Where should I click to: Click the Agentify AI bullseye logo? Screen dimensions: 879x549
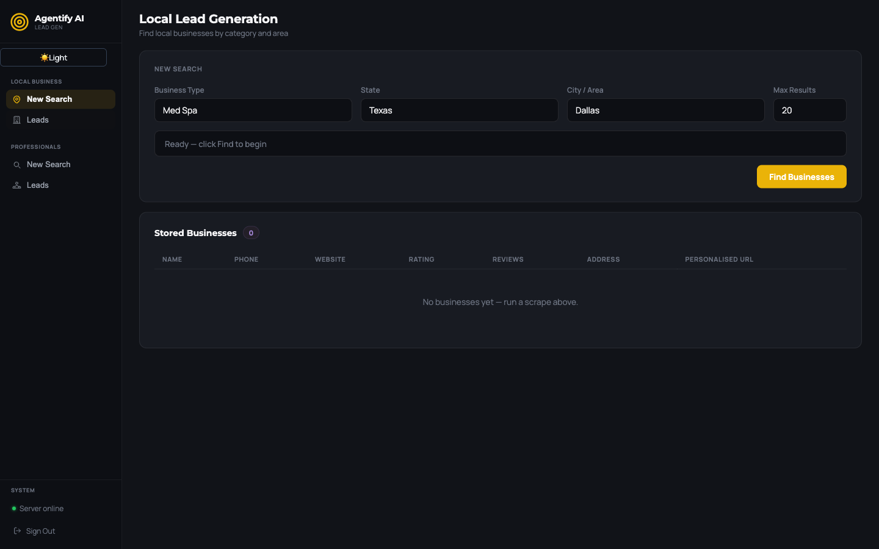(19, 21)
